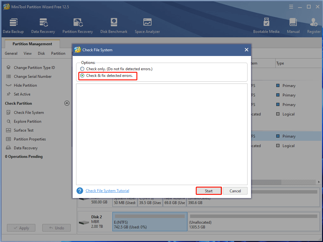Click the Apply button
This screenshot has height=242, width=323.
tap(21, 228)
